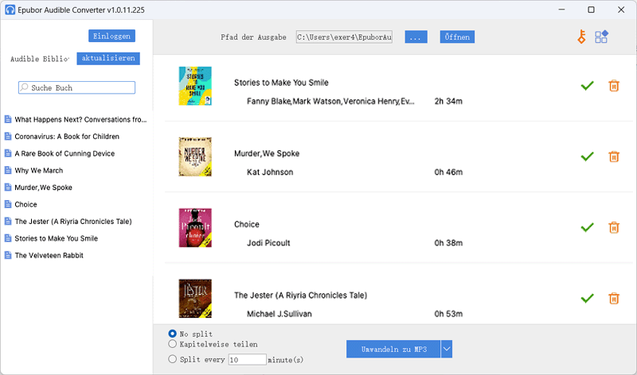The width and height of the screenshot is (637, 375).
Task: Open the output path browse button
Action: (416, 37)
